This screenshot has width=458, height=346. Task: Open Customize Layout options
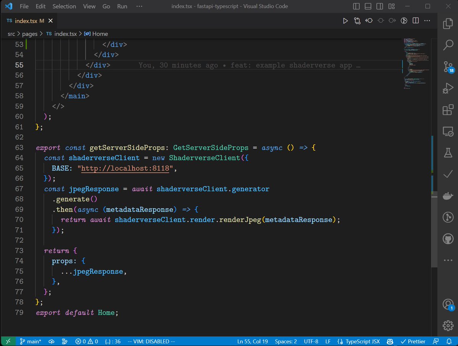pos(392,6)
